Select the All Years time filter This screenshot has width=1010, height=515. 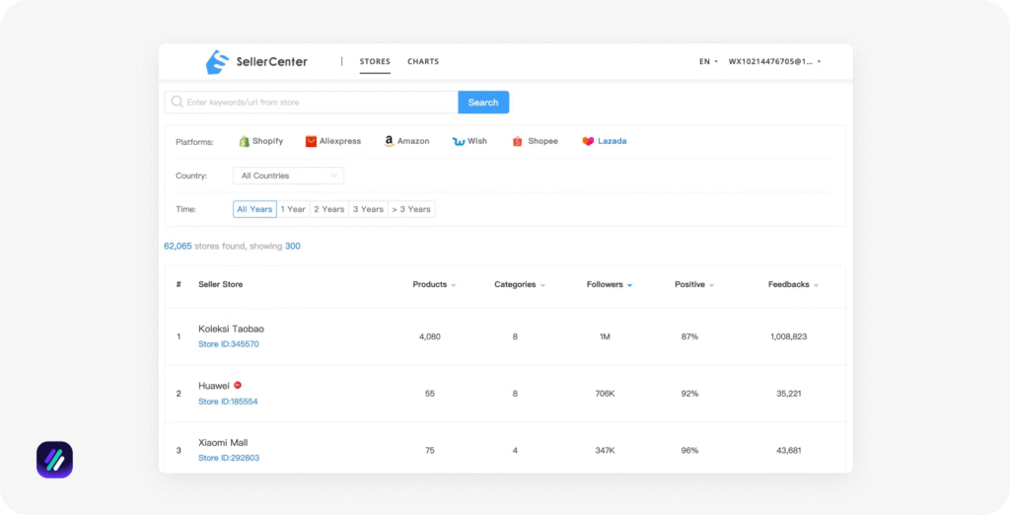(254, 209)
